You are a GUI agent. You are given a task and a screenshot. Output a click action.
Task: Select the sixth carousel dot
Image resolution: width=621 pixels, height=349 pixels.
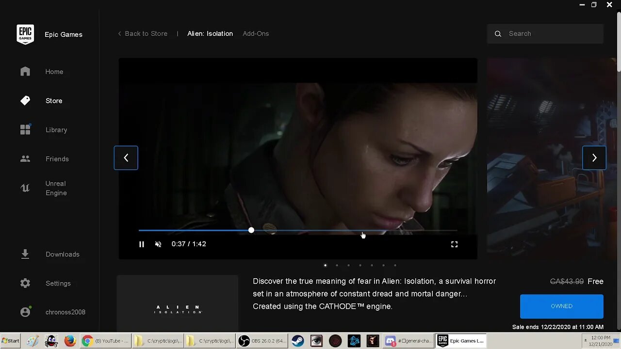coord(383,265)
